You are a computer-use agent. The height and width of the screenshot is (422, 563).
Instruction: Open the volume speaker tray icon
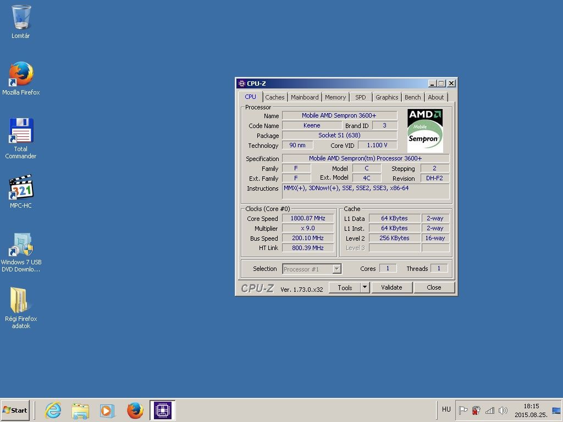pos(503,410)
